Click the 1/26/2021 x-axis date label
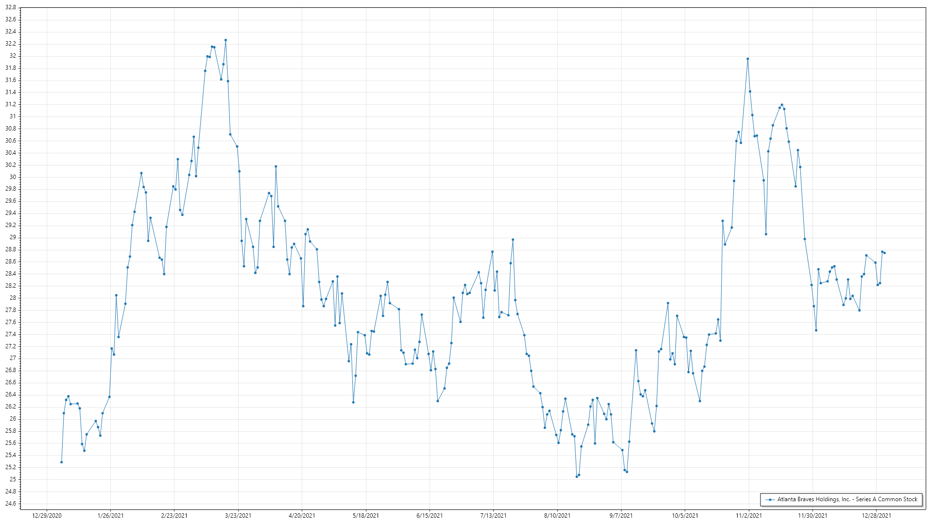The width and height of the screenshot is (933, 524). 110,515
